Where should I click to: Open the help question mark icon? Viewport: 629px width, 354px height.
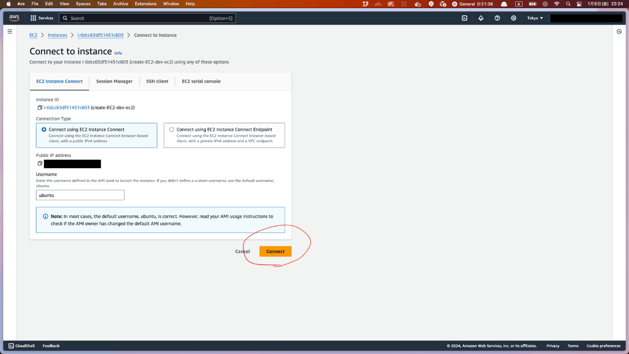click(x=497, y=18)
